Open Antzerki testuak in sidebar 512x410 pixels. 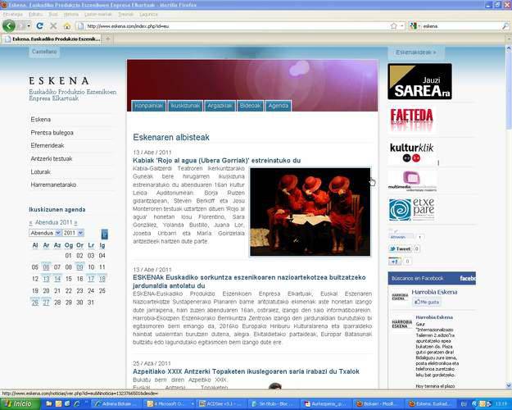[x=52, y=158]
